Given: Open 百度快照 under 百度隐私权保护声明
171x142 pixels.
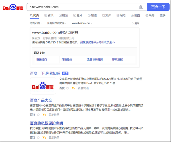Looking at the screenshot, I should point(54,138).
